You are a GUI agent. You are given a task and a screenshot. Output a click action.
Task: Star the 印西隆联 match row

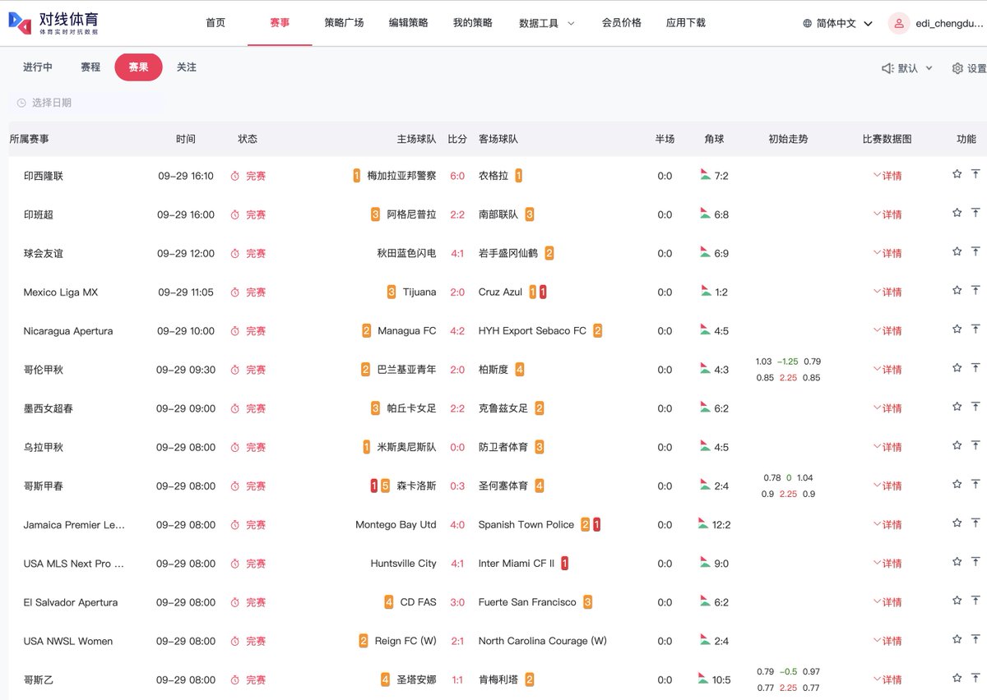(957, 174)
